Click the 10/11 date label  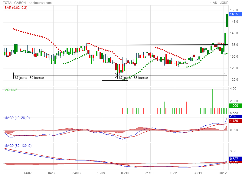coord(174,173)
